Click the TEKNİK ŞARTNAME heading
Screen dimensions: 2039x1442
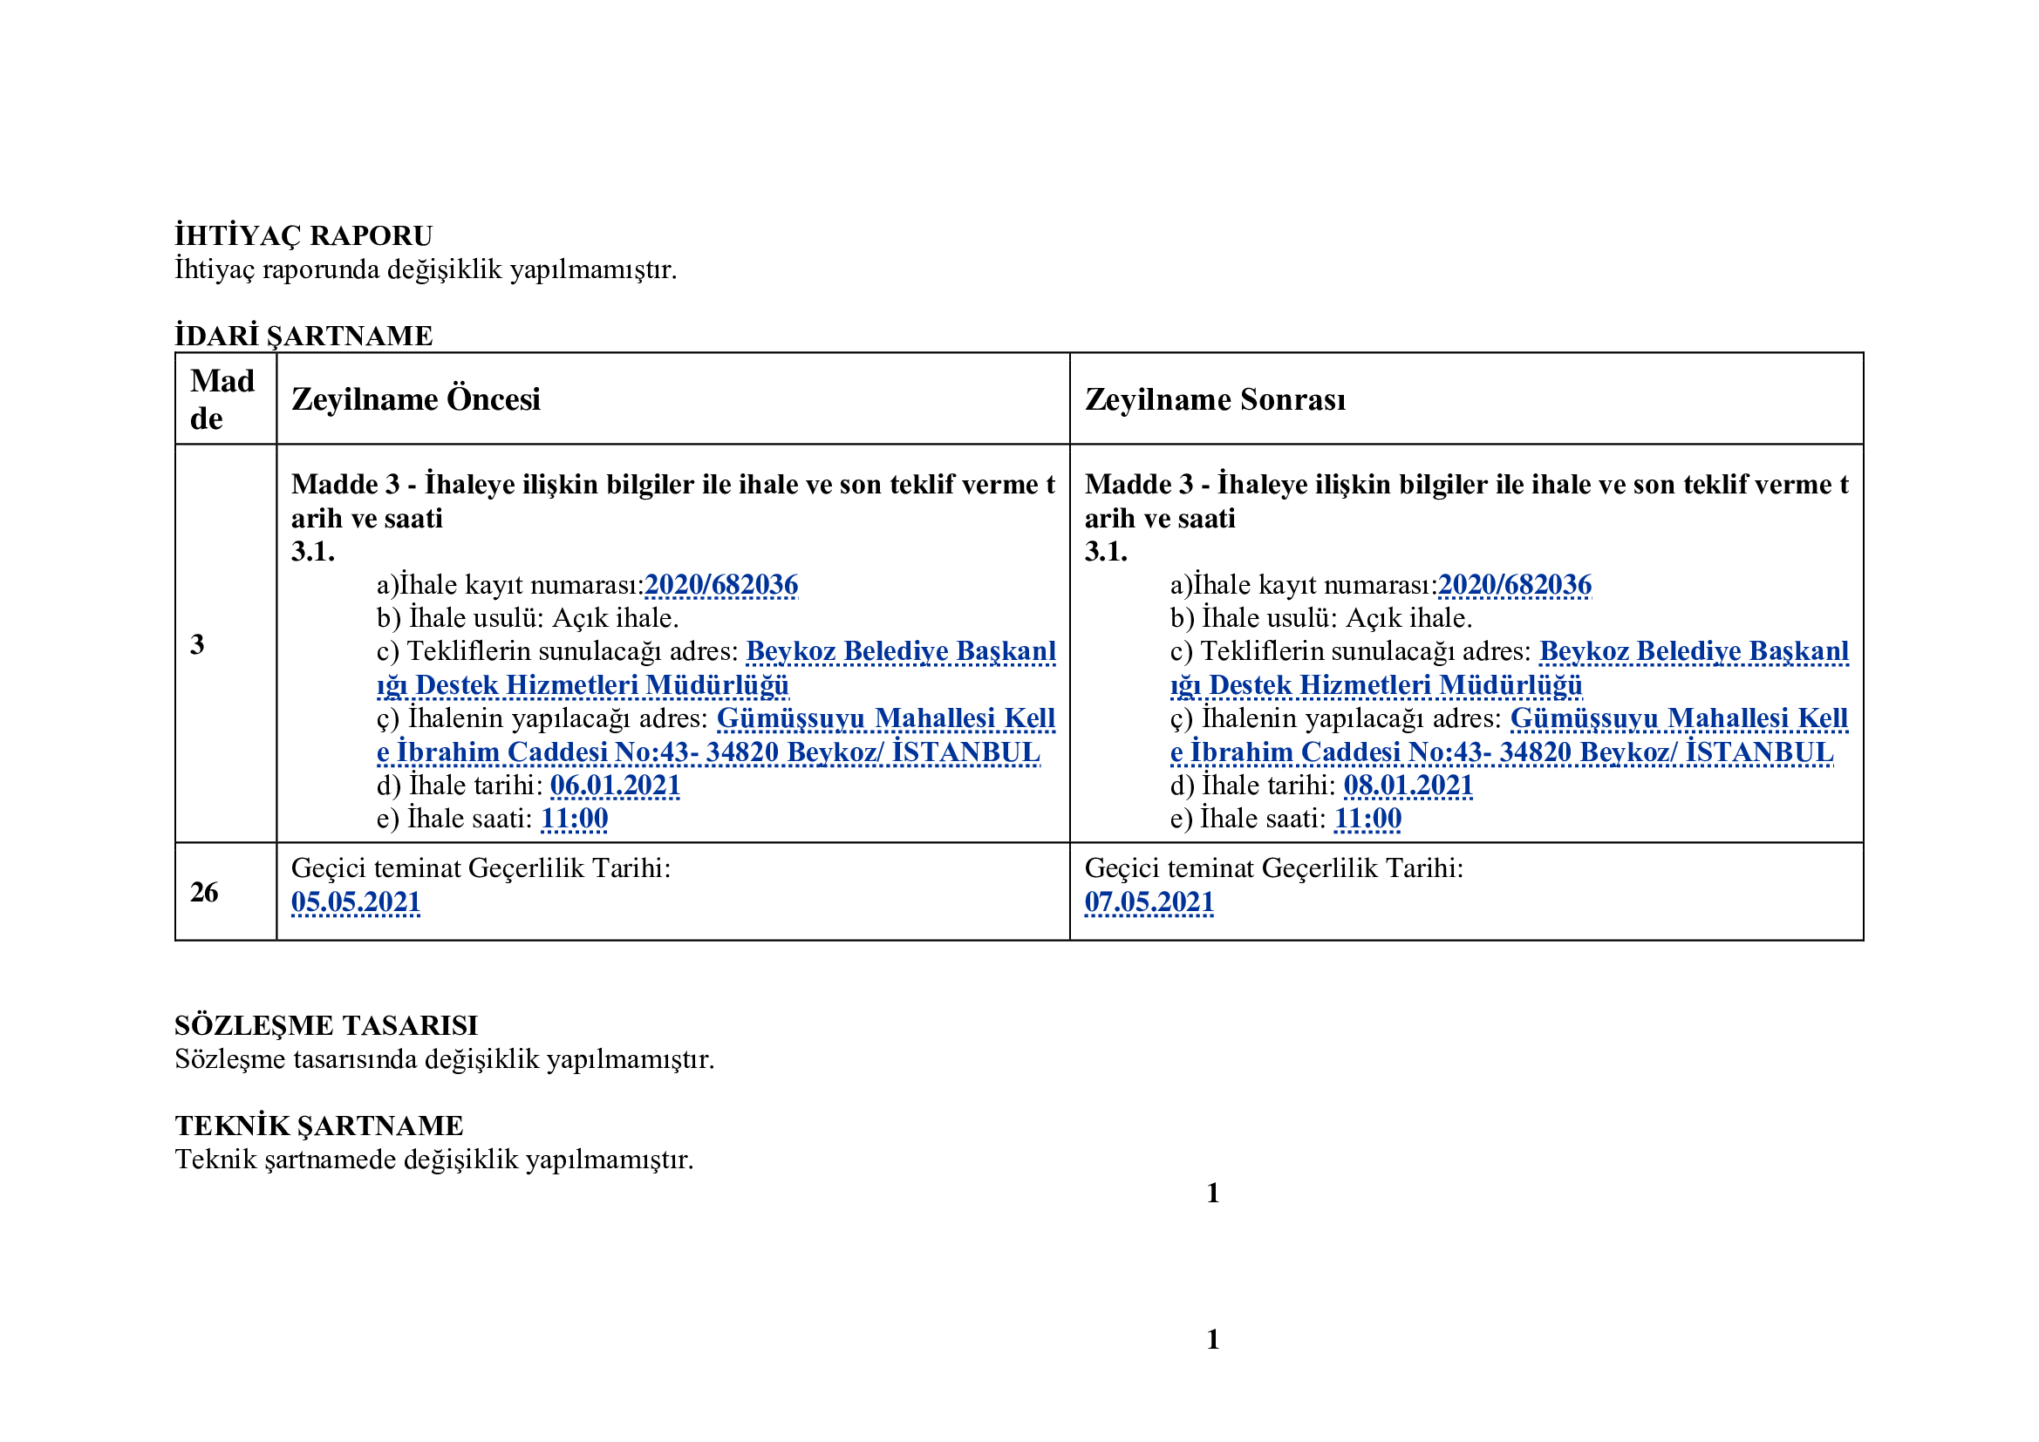pos(318,1125)
